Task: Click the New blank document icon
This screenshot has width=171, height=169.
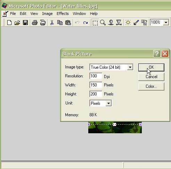Action: click(9, 23)
